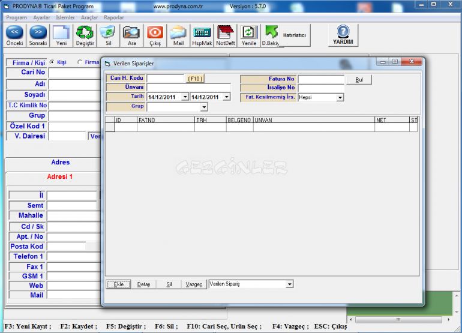Click the T.C Kimlik No field
The width and height of the screenshot is (462, 333).
(74, 106)
